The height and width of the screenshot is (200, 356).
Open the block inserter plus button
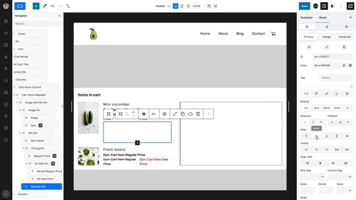coord(36,6)
